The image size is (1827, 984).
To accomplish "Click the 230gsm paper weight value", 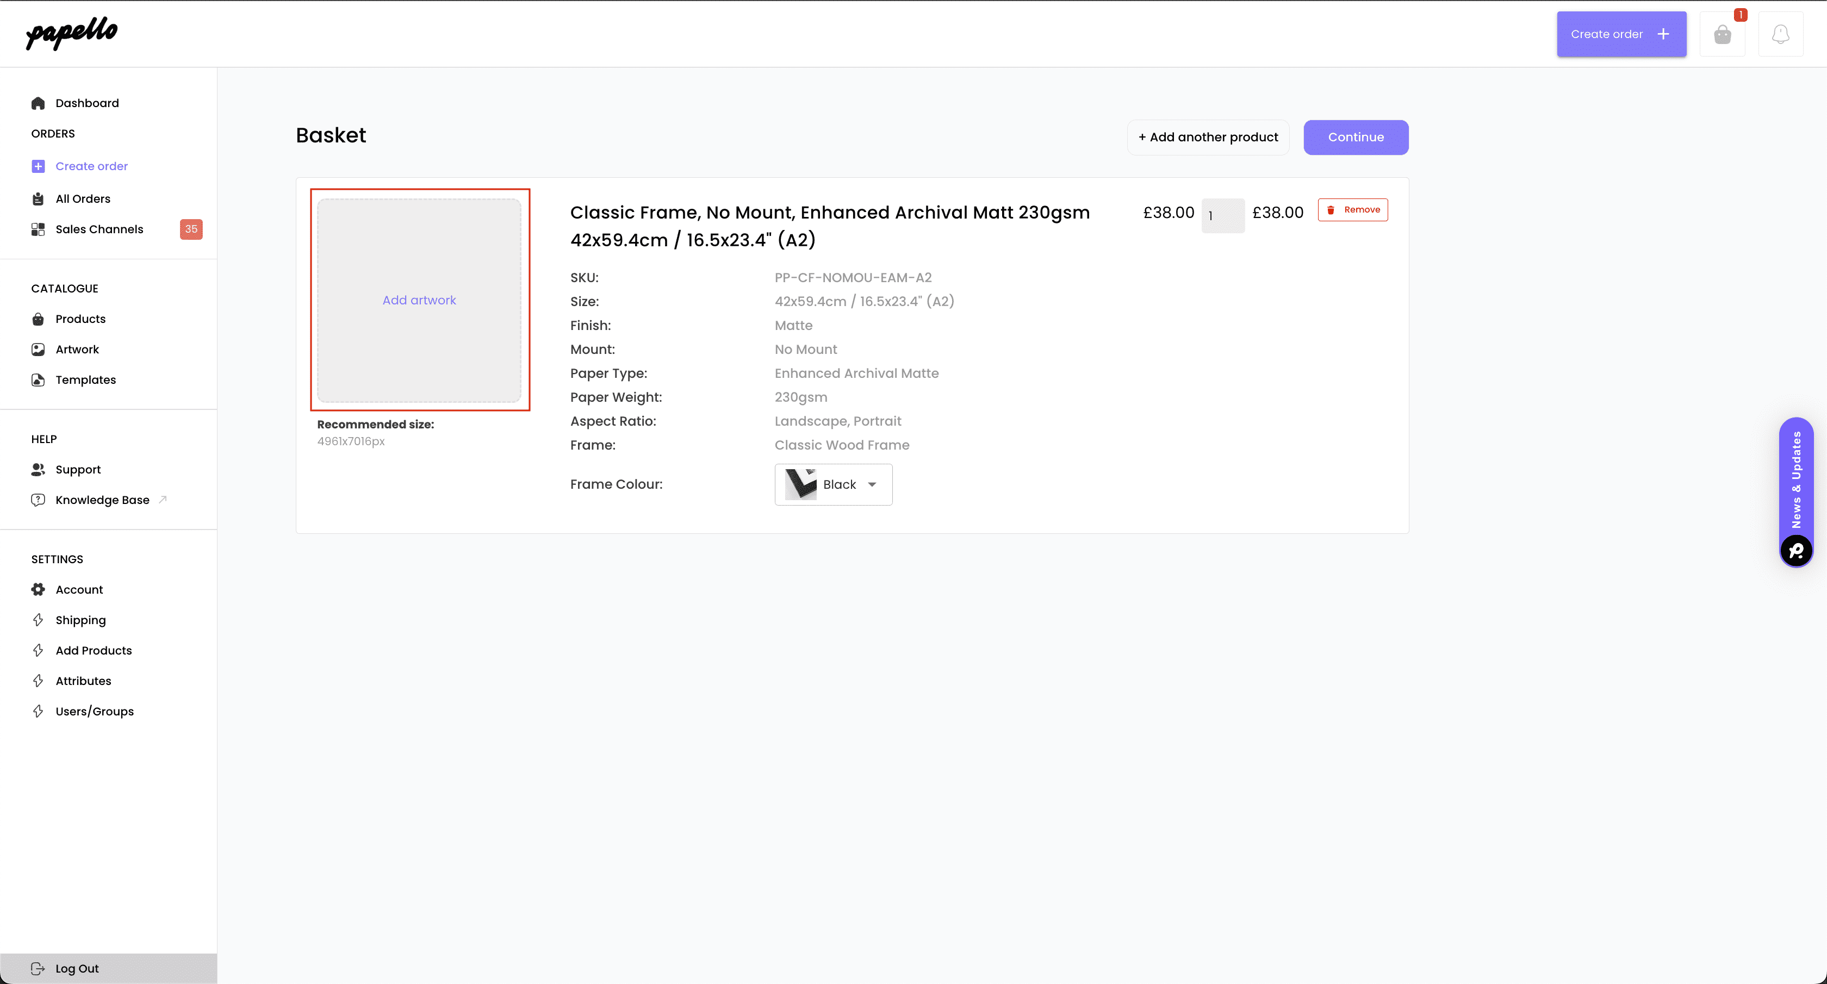I will click(801, 398).
